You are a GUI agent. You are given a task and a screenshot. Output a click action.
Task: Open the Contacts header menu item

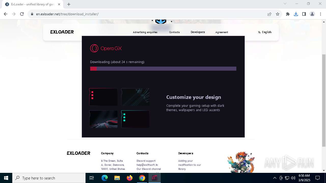tap(174, 32)
